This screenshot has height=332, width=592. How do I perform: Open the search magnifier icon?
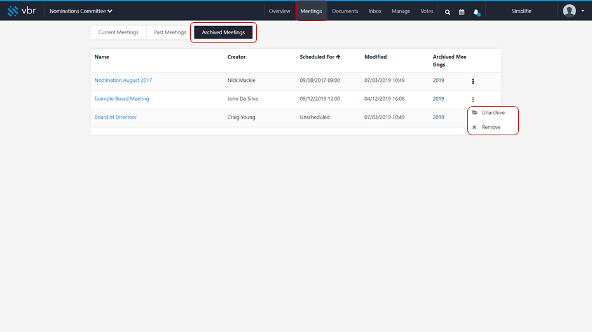(x=448, y=12)
